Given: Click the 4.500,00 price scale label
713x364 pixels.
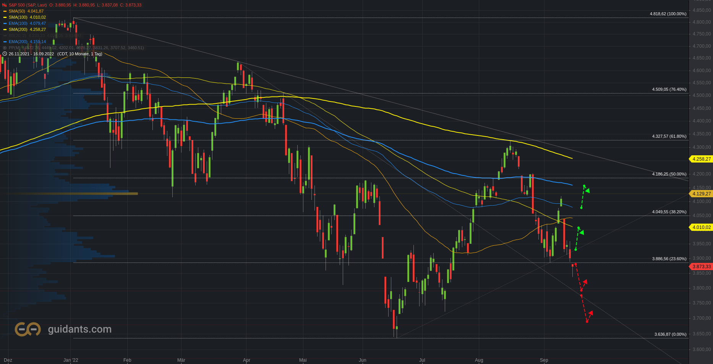Looking at the screenshot, I should 702,95.
